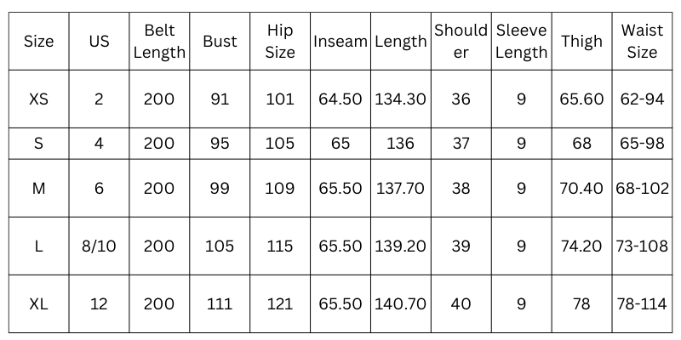This screenshot has height=340, width=681.
Task: Select the hip size value 109
Action: (x=280, y=189)
